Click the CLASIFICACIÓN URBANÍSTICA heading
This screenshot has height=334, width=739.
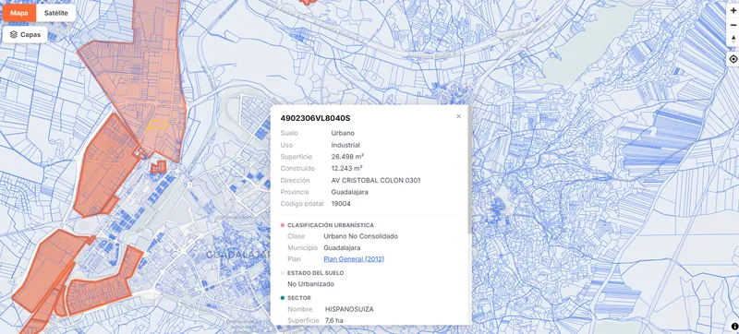[331, 225]
